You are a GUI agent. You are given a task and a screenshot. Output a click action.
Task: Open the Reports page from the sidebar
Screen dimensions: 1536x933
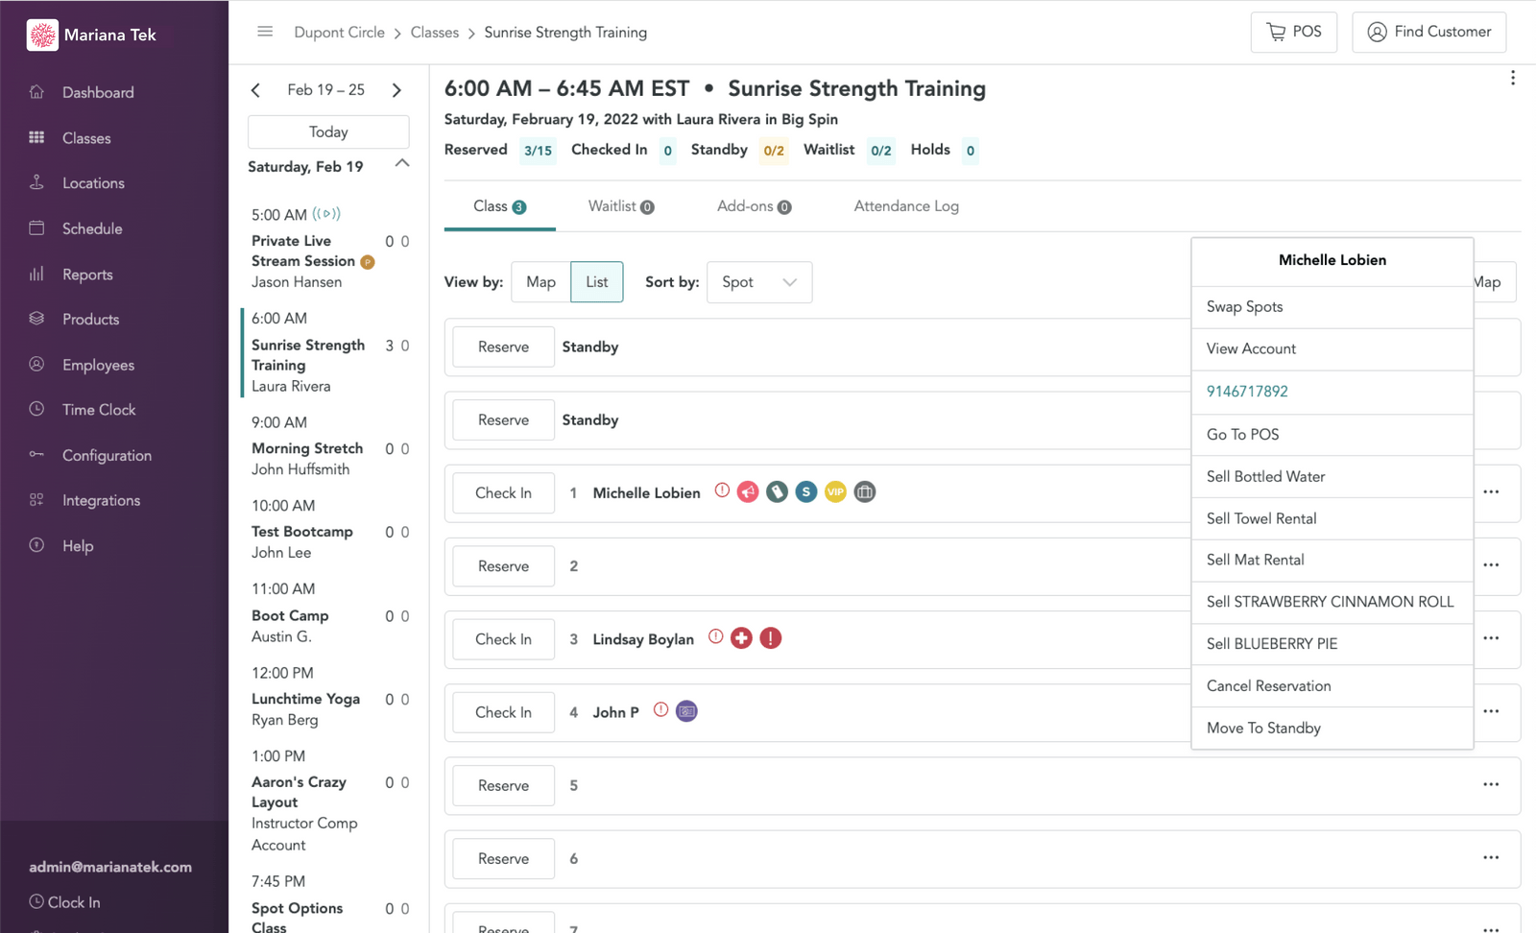pos(87,275)
